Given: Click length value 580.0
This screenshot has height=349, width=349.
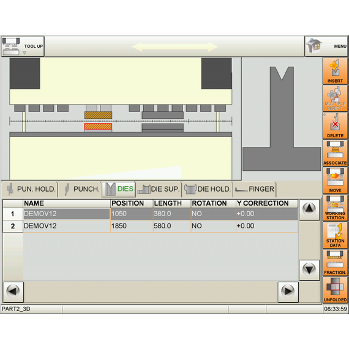Looking at the screenshot, I should pos(172,226).
